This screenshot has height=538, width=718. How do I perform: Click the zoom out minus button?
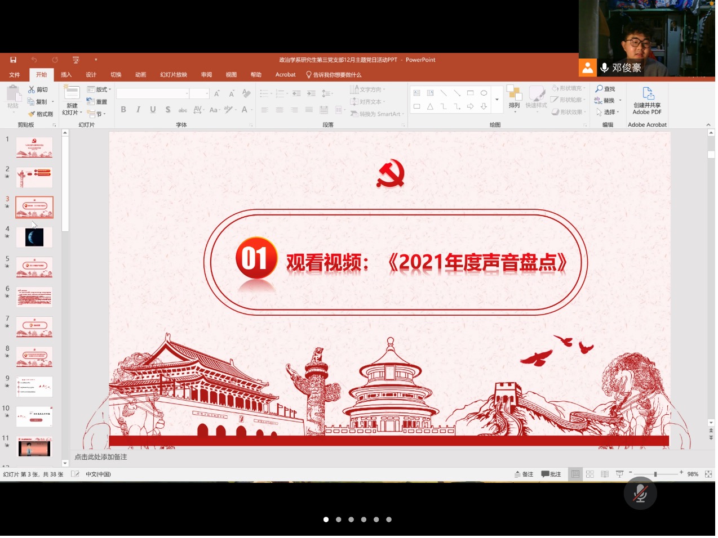point(631,473)
